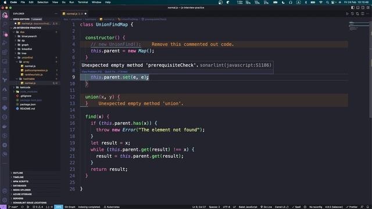This screenshot has height=209, width=372.
Task: Open the Selection menu
Action: (x=43, y=2)
